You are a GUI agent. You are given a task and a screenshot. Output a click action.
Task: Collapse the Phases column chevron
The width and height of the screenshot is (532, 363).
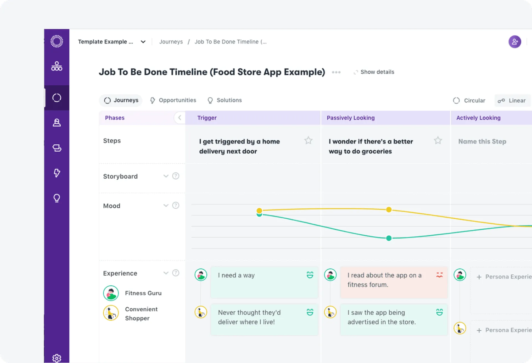(x=180, y=118)
